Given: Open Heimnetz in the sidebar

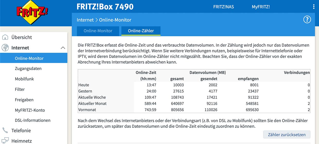Looking at the screenshot, I should (22, 141).
